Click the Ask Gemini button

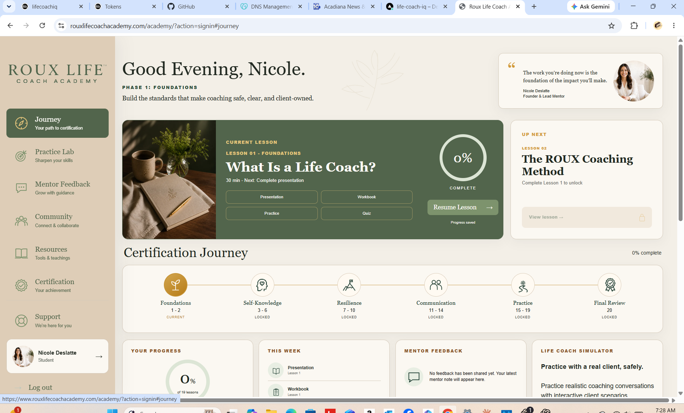click(x=591, y=6)
